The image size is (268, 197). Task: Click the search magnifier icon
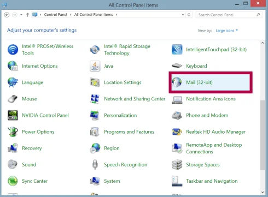(x=258, y=15)
